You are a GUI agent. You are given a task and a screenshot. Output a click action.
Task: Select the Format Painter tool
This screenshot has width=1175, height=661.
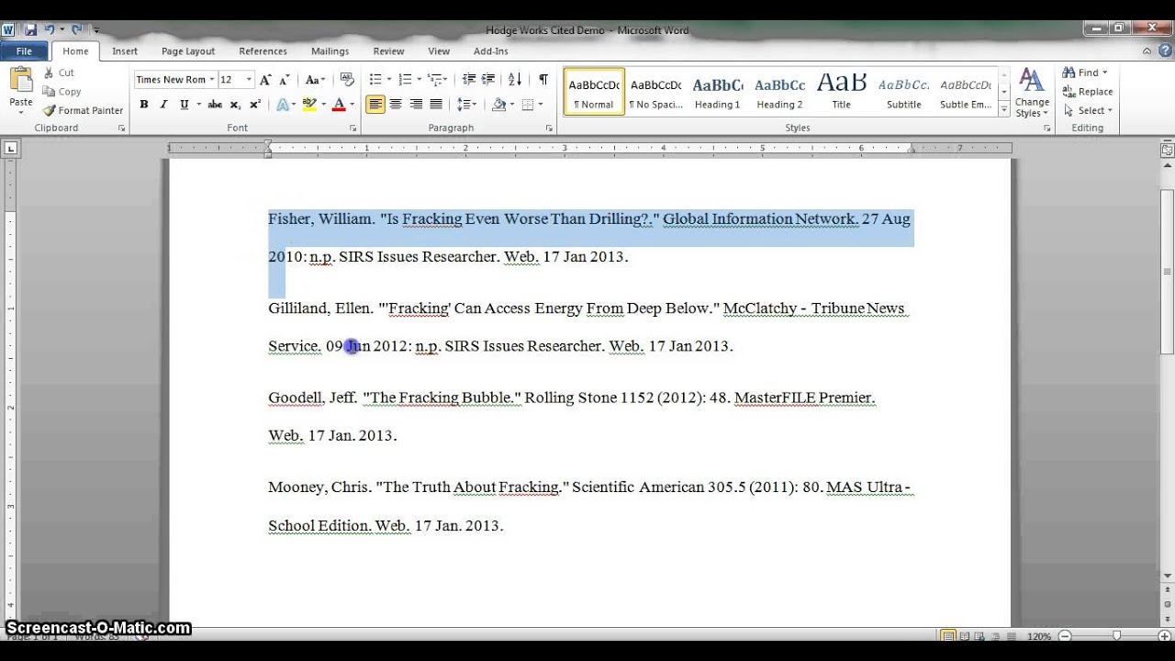[83, 110]
